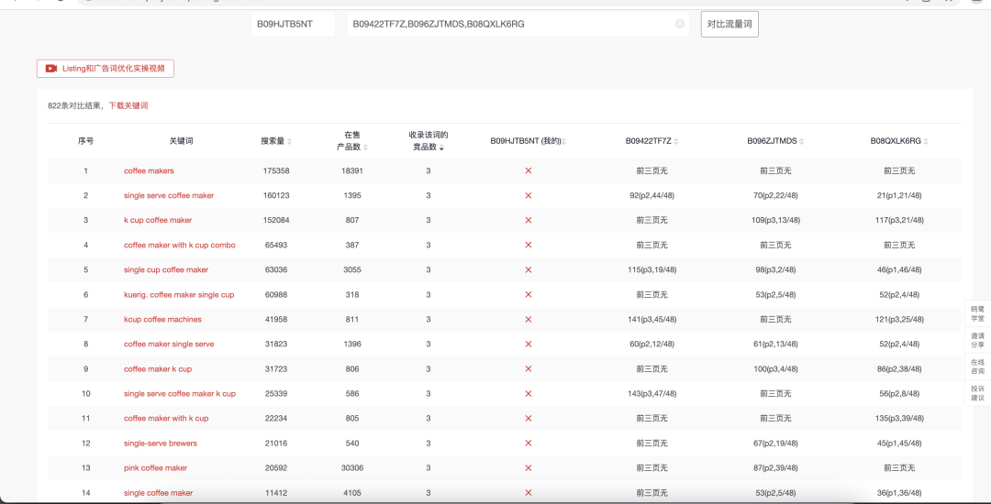
Task: Open the coffee maker with k cup keyword
Action: pos(166,418)
